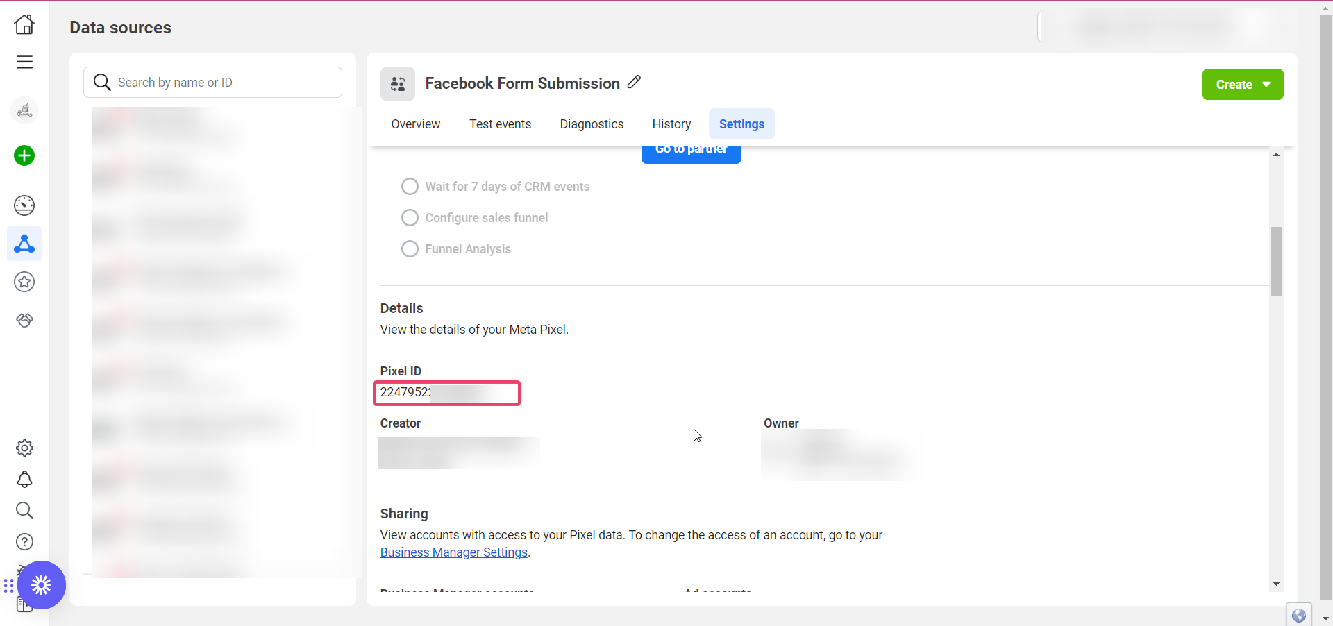Open the hamburger menu in sidebar

click(24, 62)
